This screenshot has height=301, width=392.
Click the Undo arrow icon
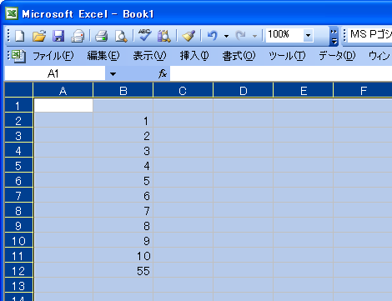pos(213,36)
